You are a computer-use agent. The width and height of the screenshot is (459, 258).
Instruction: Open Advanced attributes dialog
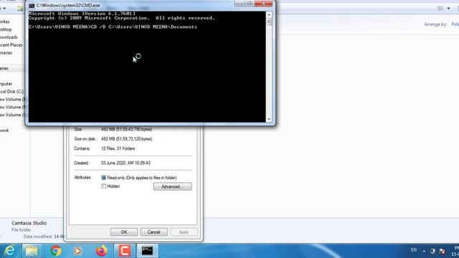tap(172, 186)
